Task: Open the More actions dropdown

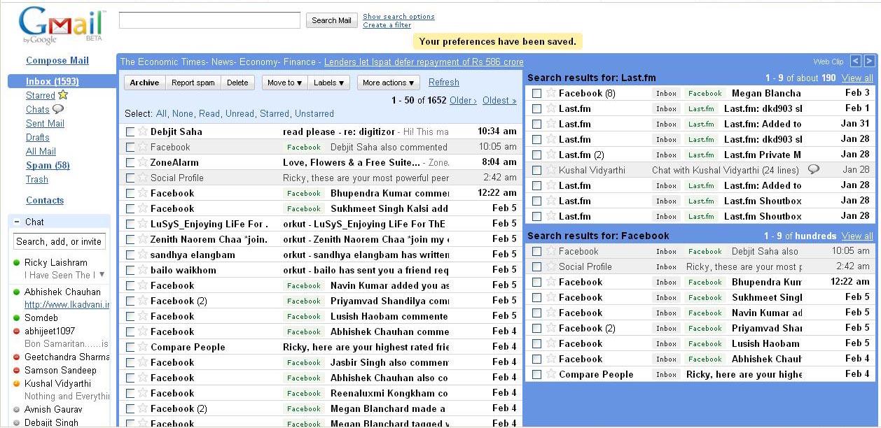Action: pyautogui.click(x=388, y=83)
